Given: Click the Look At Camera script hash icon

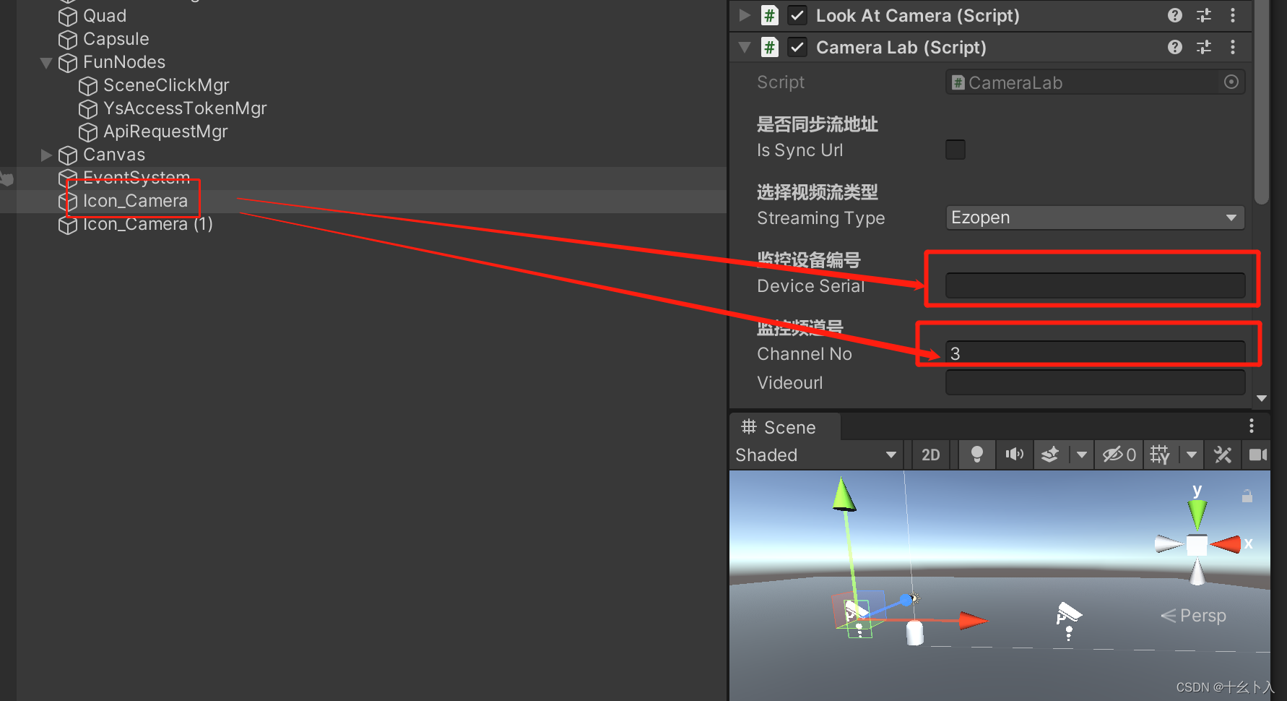Looking at the screenshot, I should pyautogui.click(x=770, y=15).
